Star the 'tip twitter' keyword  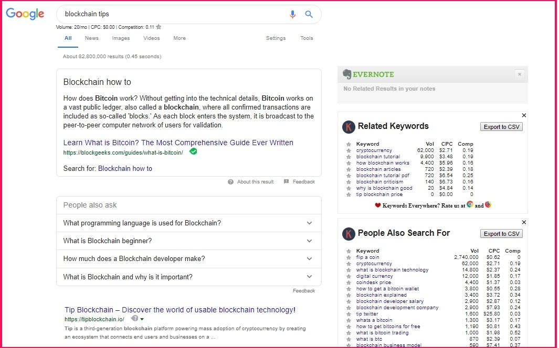[x=349, y=314]
